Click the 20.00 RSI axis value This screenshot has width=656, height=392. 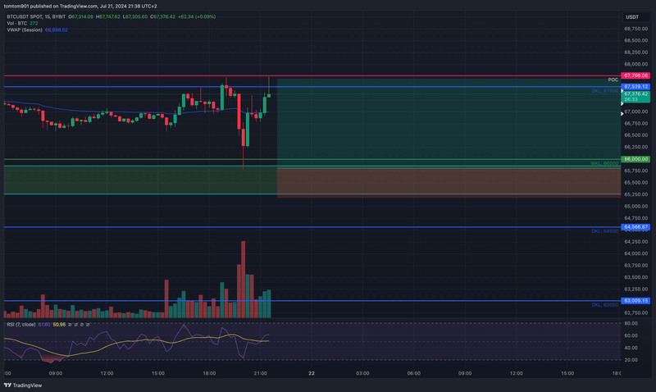pos(631,360)
